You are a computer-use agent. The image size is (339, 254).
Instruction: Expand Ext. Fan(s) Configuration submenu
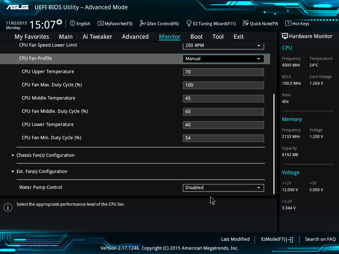click(42, 171)
